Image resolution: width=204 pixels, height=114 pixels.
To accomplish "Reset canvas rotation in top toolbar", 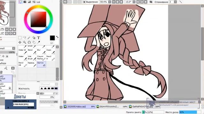I will click(x=146, y=2).
